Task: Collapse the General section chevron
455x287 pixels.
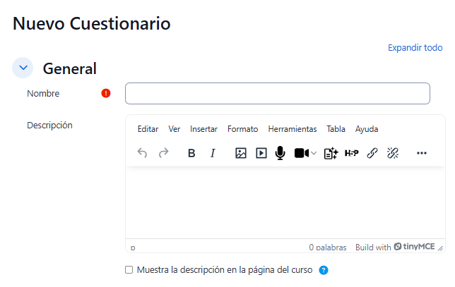Action: (24, 68)
